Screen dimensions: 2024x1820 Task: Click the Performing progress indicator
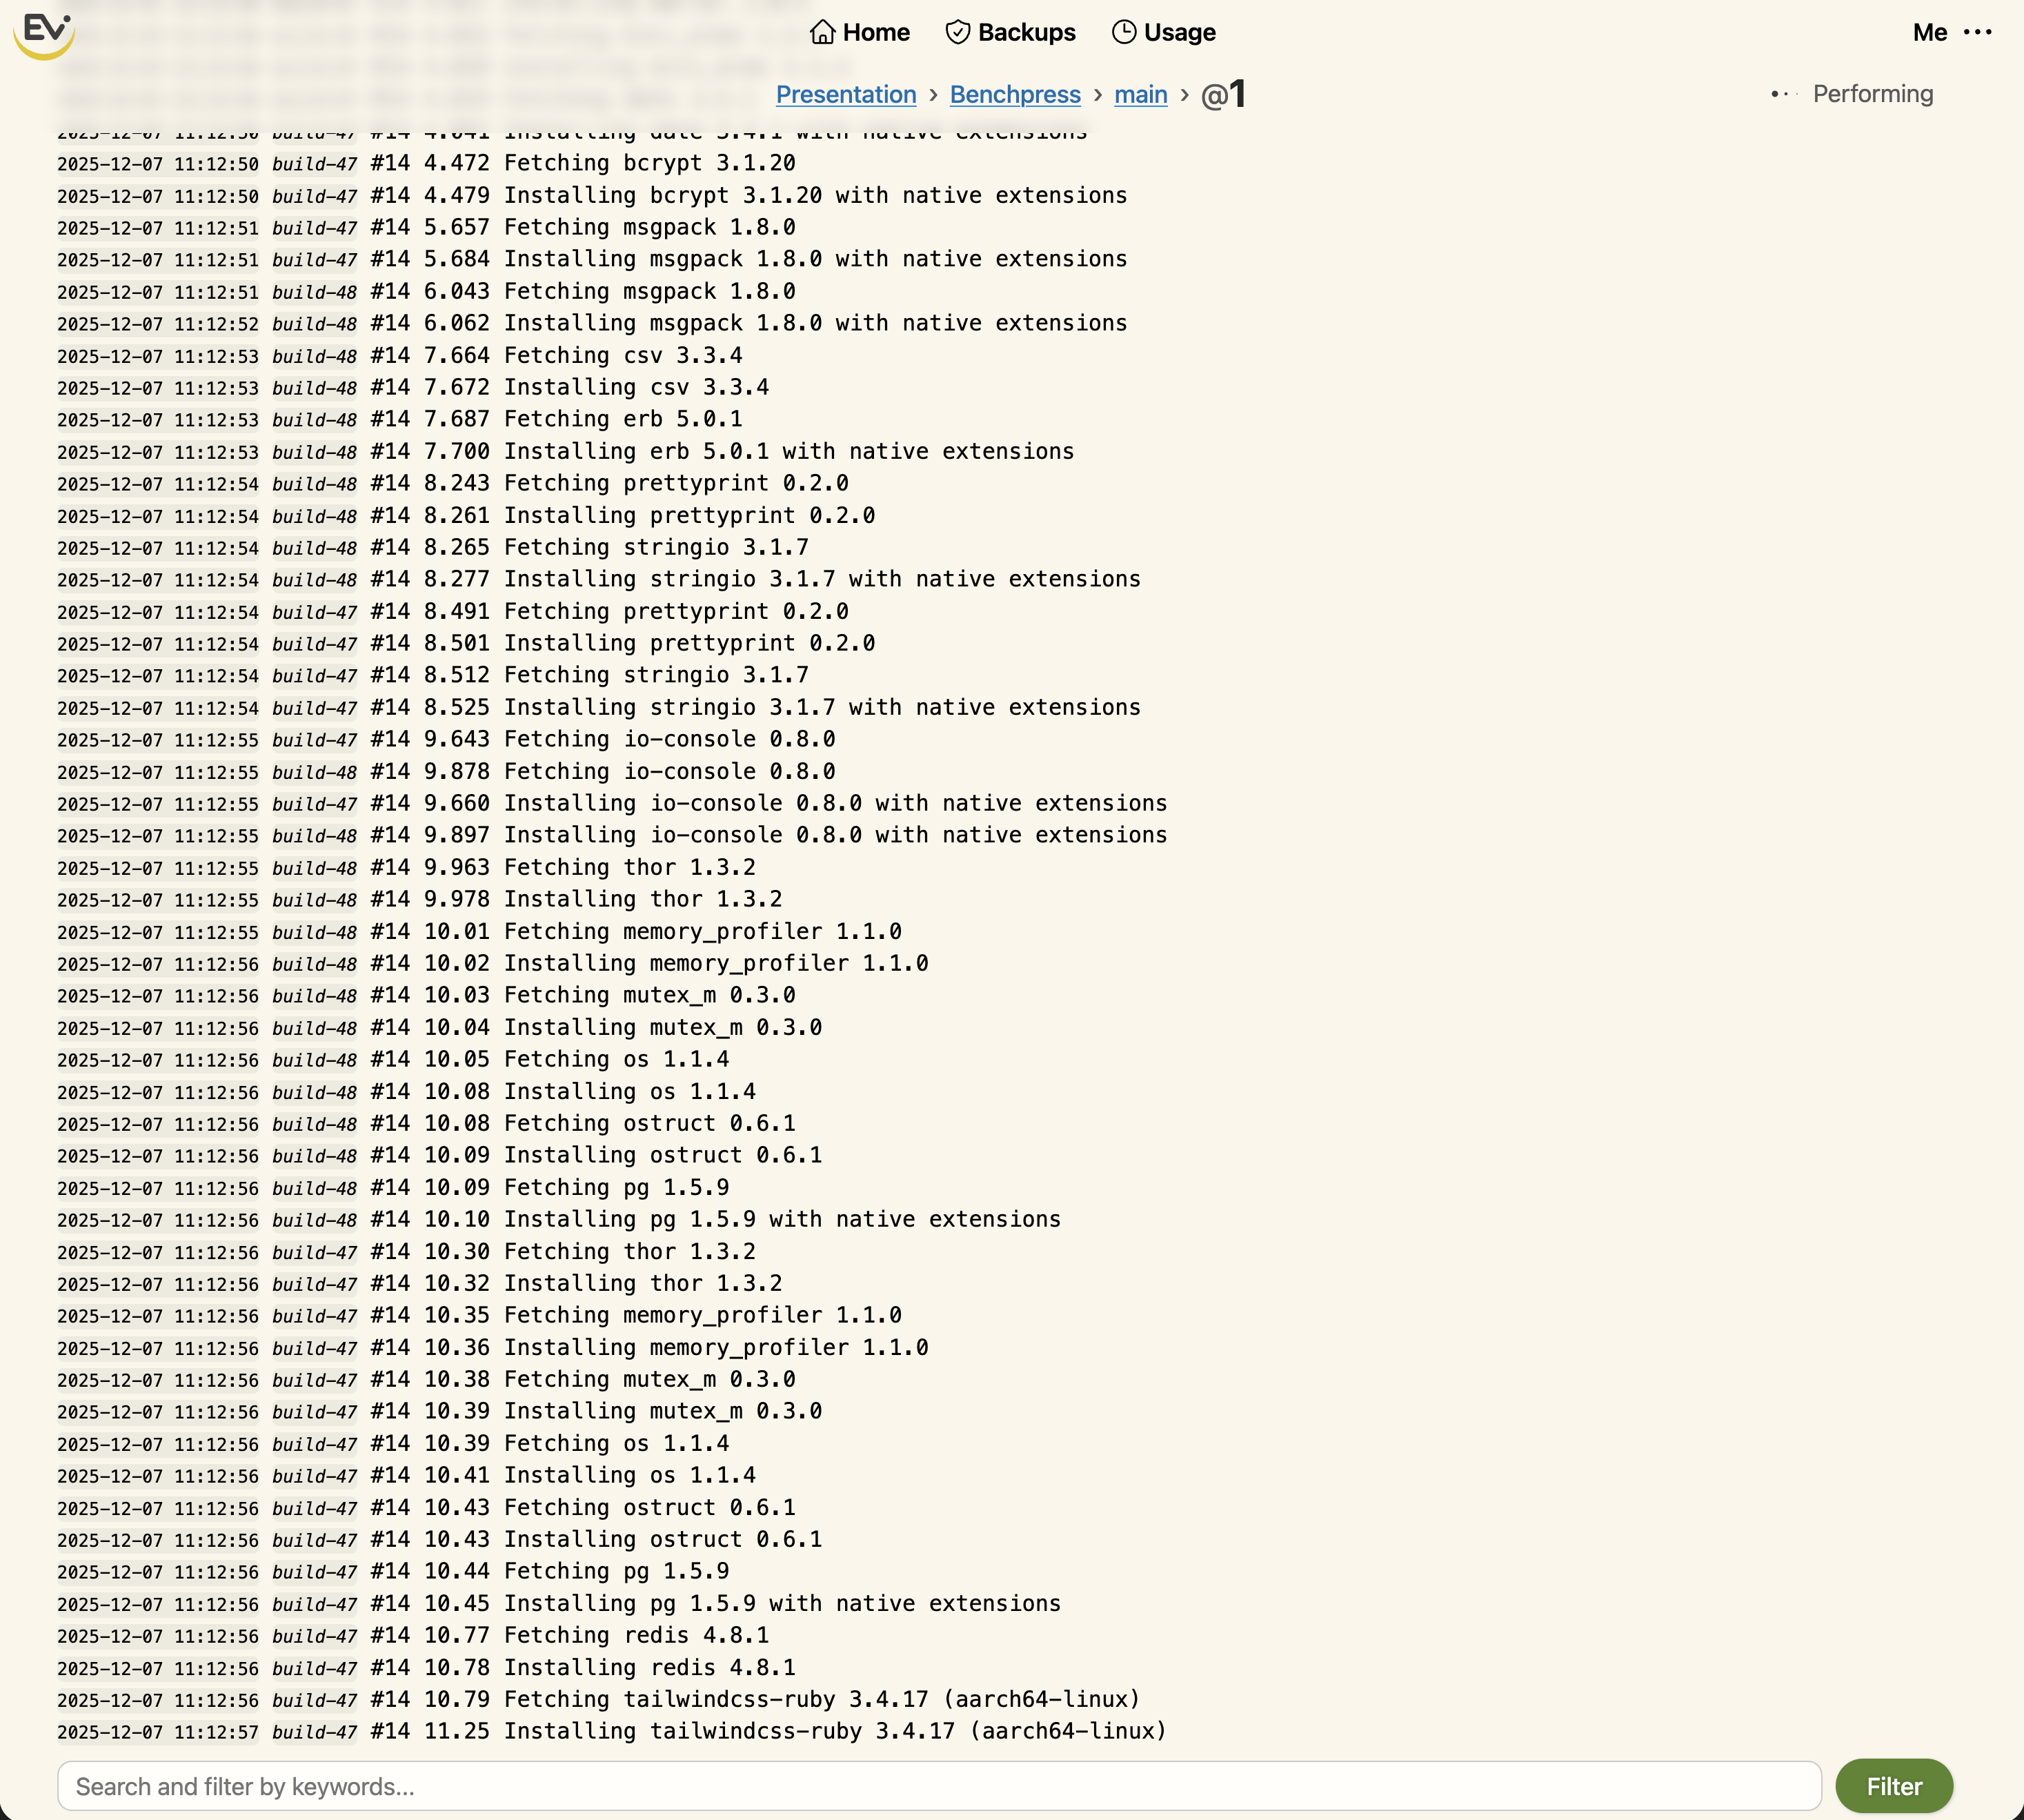[x=1873, y=94]
